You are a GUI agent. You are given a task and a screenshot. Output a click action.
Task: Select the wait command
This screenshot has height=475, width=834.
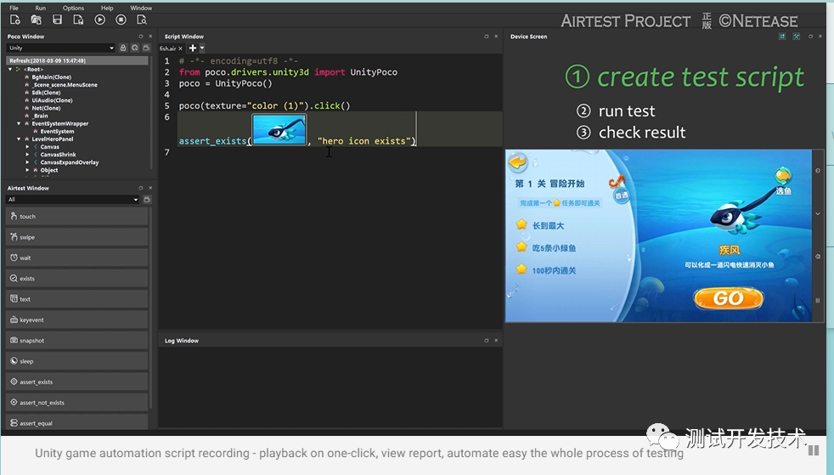(x=77, y=258)
